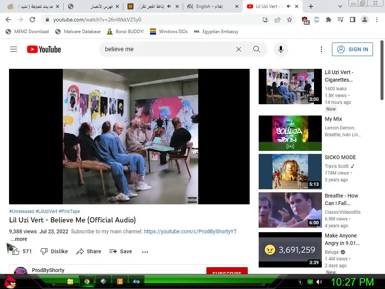Save the video to a playlist
385x289 pixels.
point(121,251)
